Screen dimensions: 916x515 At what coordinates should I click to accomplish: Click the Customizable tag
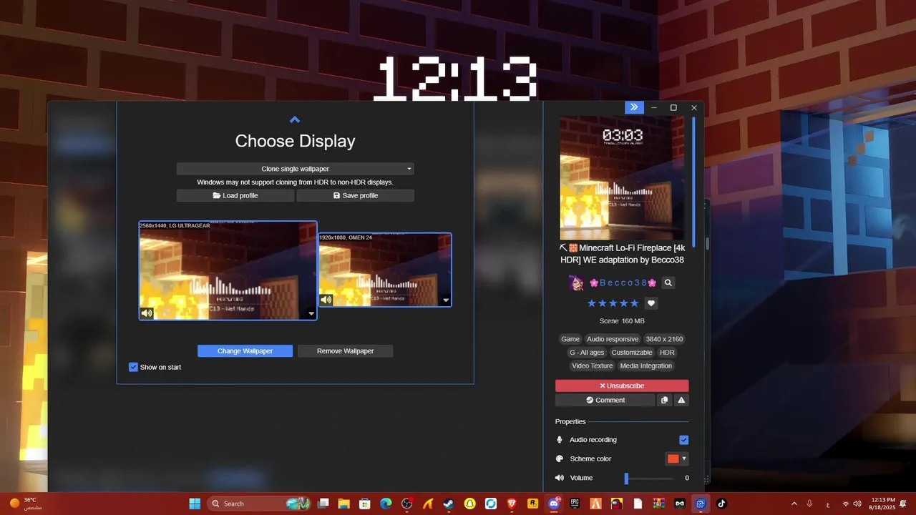tap(632, 353)
